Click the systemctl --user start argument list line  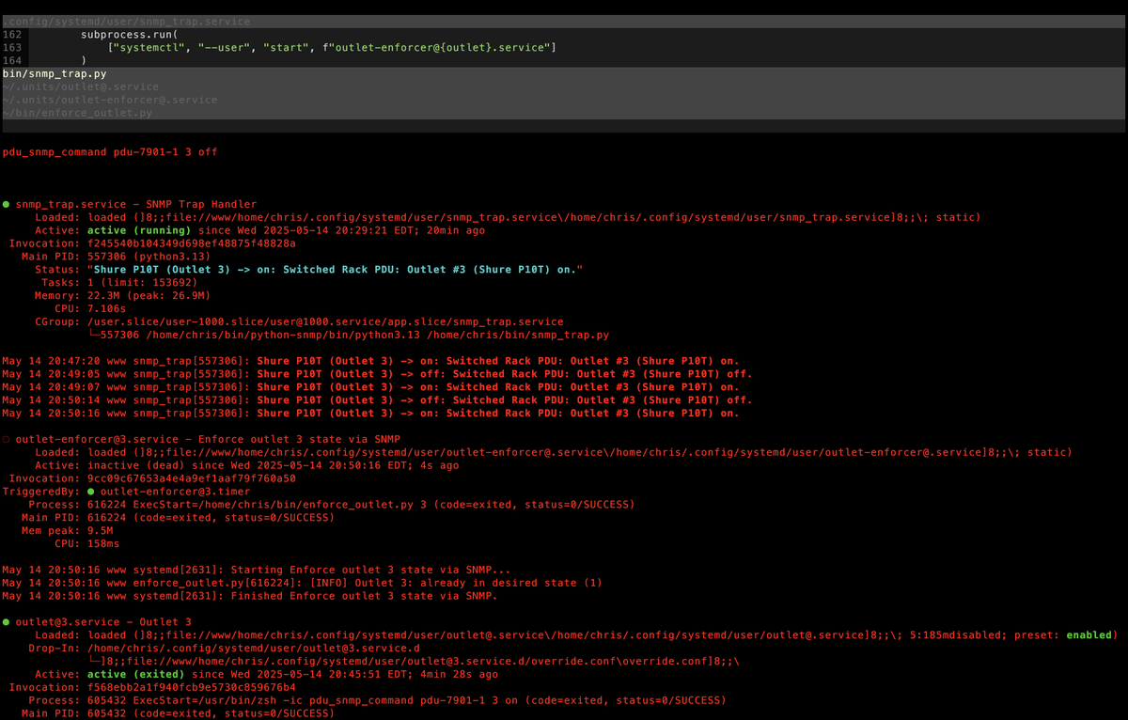tap(333, 47)
